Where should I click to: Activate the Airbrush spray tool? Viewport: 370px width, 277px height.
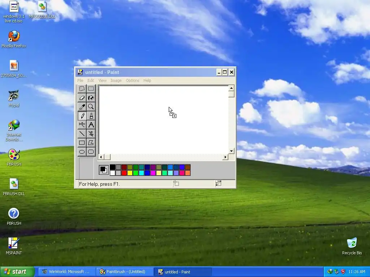82,124
